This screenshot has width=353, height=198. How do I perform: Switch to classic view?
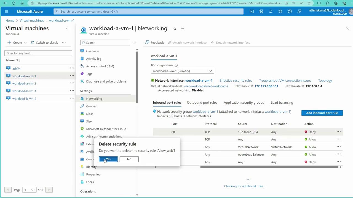click(x=44, y=42)
